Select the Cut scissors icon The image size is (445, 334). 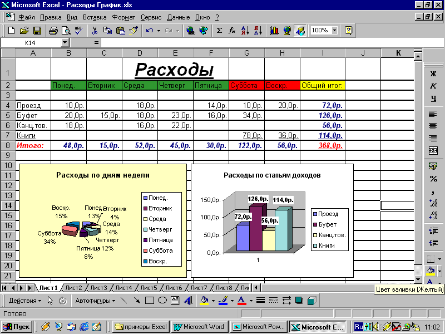pos(95,31)
